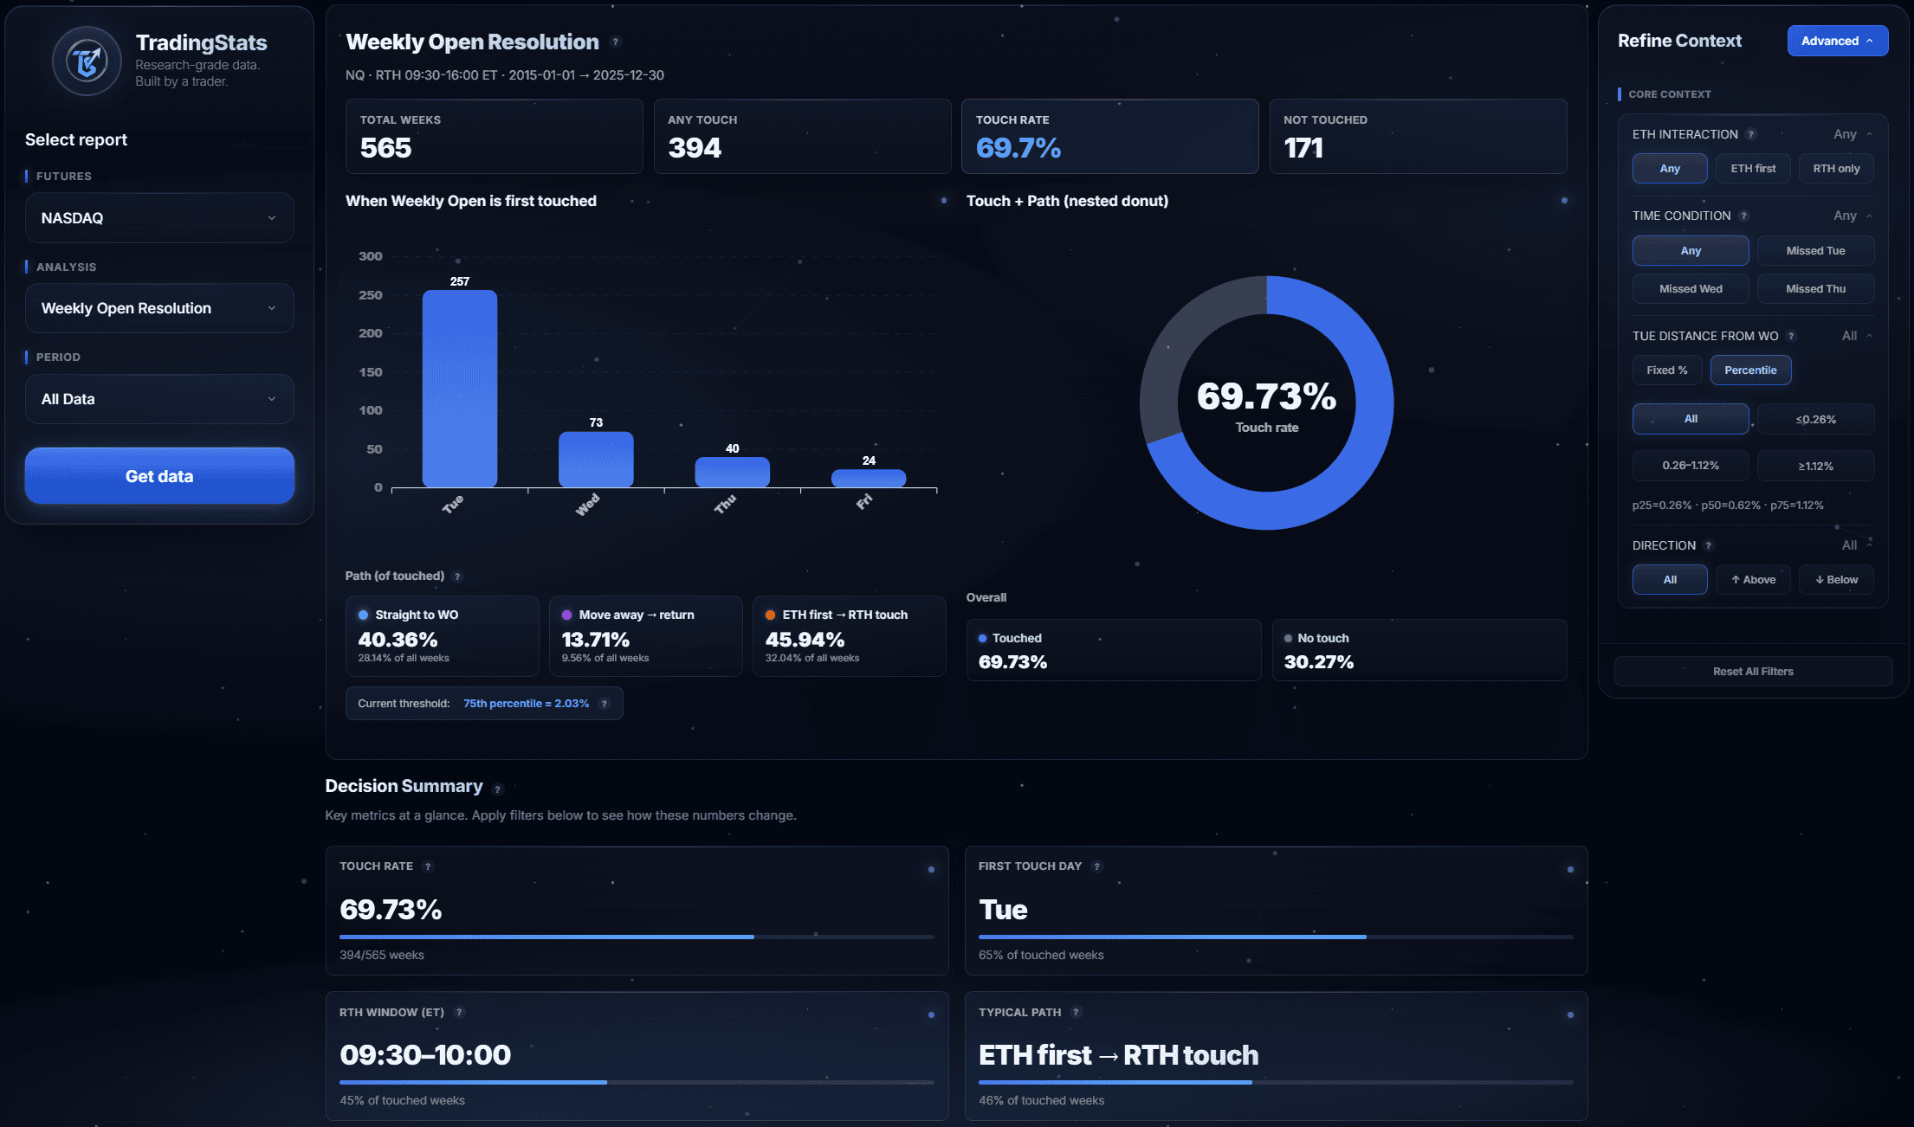Click help icon beside Decision Summary heading

click(x=497, y=789)
